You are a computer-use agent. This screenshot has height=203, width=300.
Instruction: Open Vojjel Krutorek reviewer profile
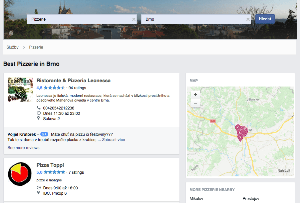tap(22, 134)
